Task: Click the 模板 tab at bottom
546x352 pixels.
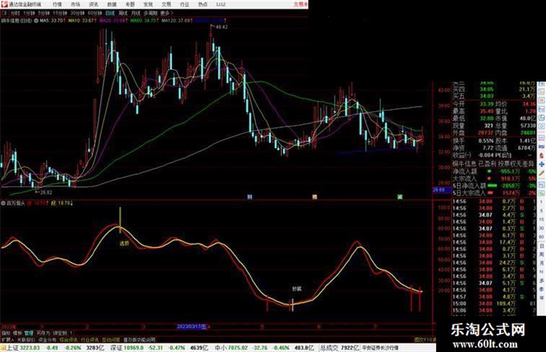Action: [x=17, y=333]
